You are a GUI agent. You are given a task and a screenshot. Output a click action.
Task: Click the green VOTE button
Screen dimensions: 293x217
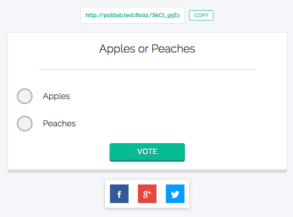click(147, 152)
